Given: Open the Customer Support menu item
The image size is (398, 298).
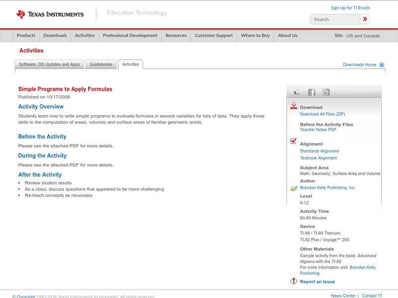Looking at the screenshot, I should coord(213,35).
